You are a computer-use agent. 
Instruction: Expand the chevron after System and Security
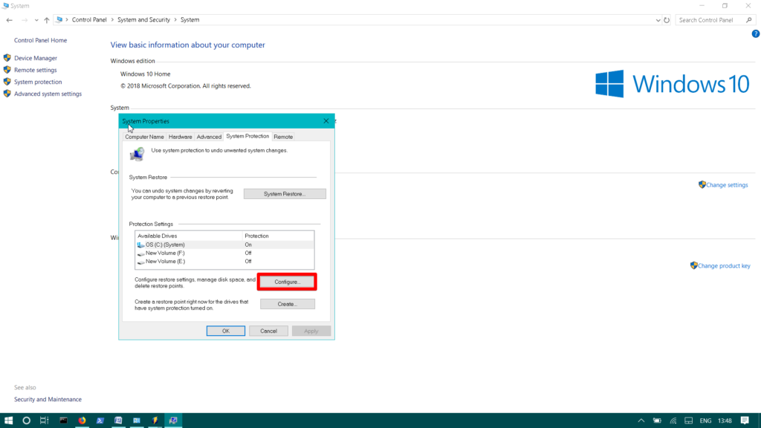pyautogui.click(x=175, y=20)
